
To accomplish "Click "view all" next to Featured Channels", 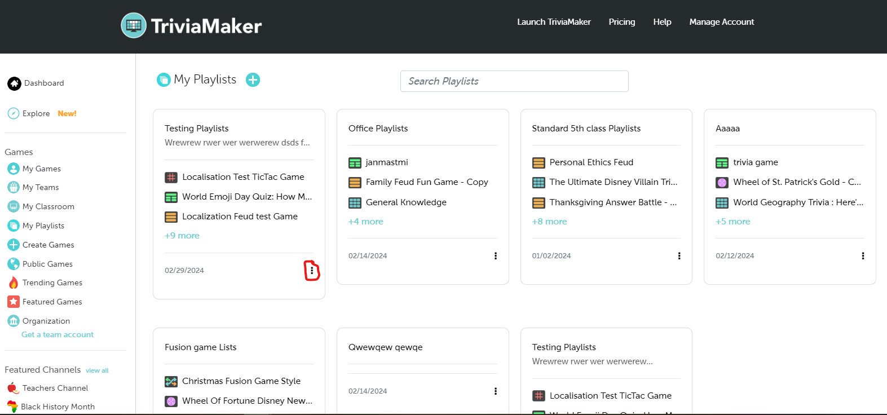I will coord(97,370).
